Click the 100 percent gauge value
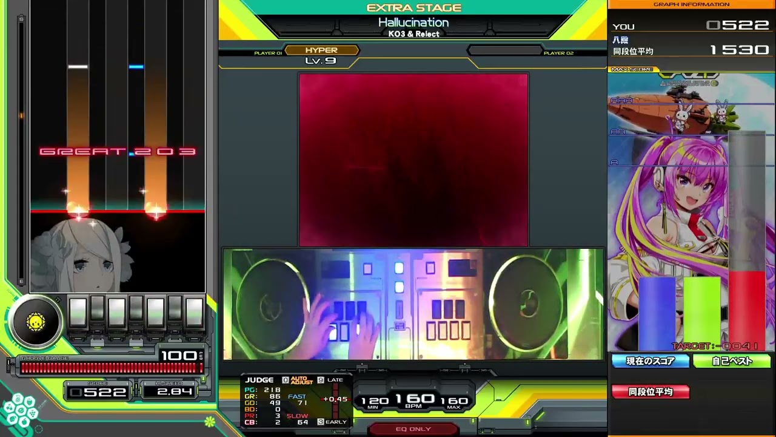The image size is (776, 437). 179,356
